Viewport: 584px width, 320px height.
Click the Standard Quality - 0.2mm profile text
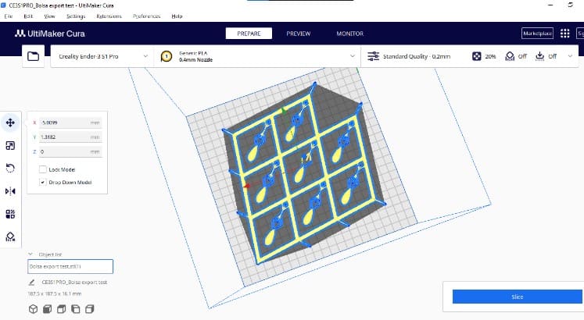(x=417, y=56)
